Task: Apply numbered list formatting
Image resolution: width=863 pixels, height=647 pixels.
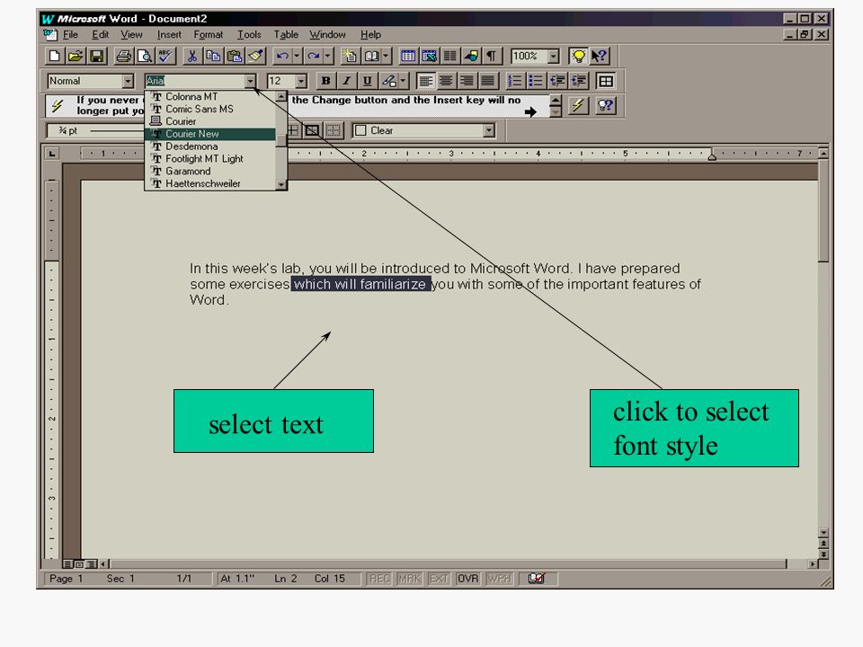Action: [514, 81]
